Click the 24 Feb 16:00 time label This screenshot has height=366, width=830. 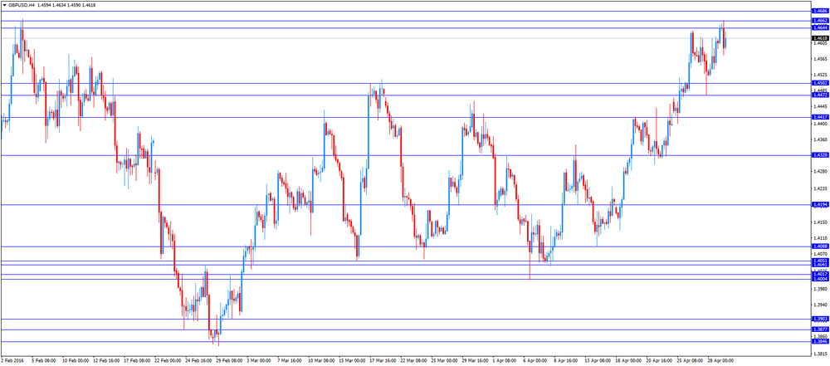[198, 361]
